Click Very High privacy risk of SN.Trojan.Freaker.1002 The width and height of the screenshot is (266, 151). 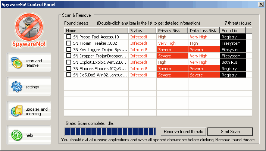167,43
